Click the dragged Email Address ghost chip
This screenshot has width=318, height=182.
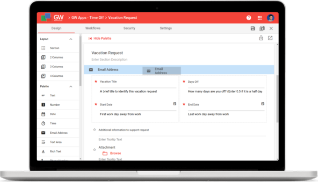coord(162,71)
